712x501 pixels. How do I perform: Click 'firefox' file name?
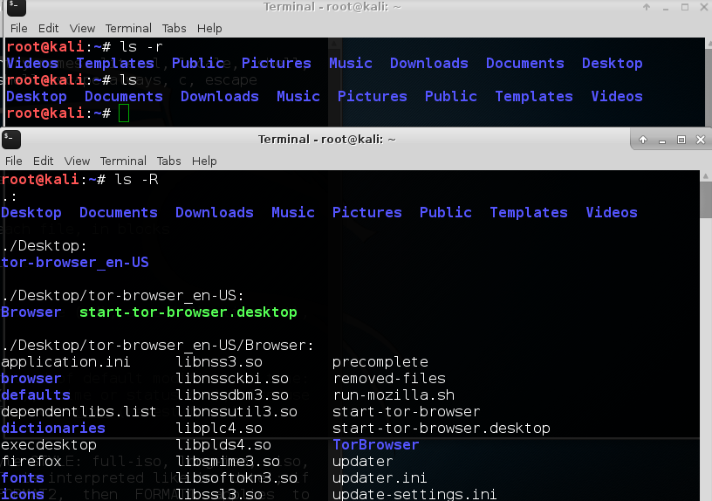pyautogui.click(x=31, y=461)
